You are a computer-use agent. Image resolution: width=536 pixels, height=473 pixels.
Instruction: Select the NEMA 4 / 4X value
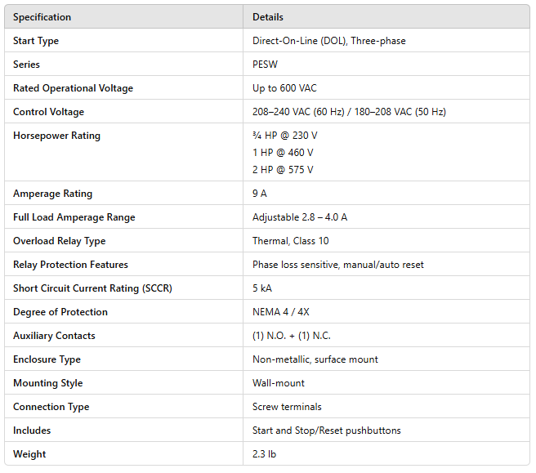tap(283, 312)
